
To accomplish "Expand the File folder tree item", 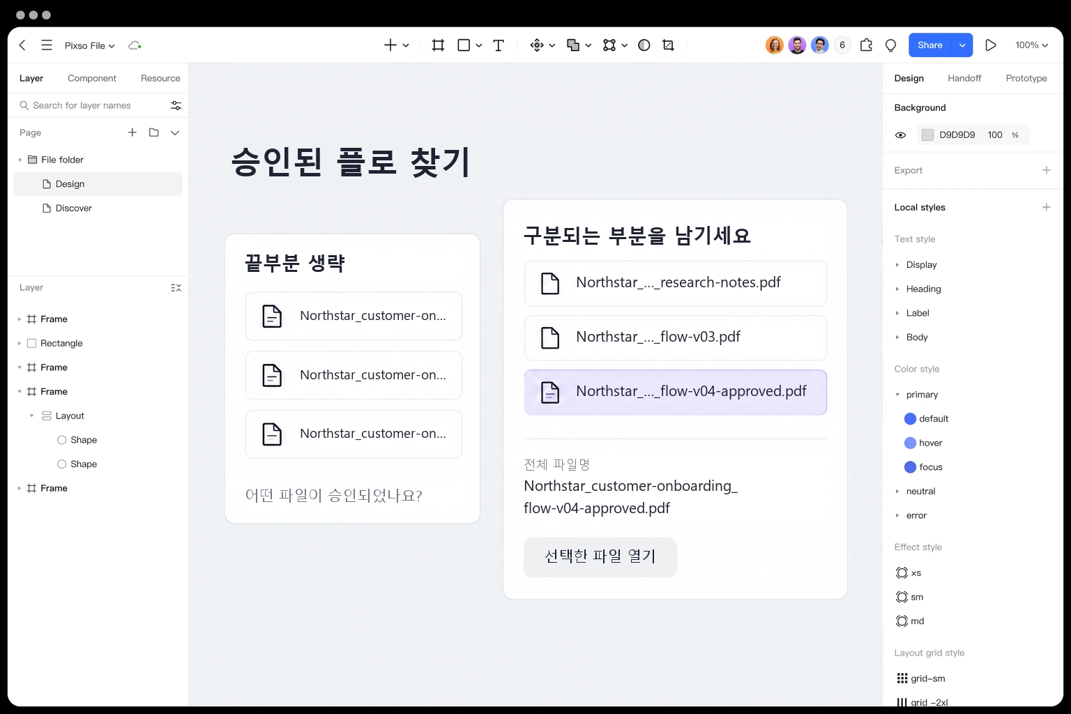I will (20, 160).
